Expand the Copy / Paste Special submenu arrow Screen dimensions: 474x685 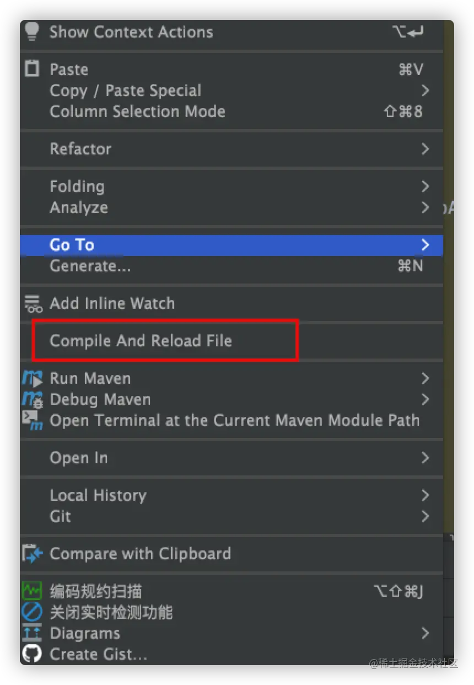425,90
